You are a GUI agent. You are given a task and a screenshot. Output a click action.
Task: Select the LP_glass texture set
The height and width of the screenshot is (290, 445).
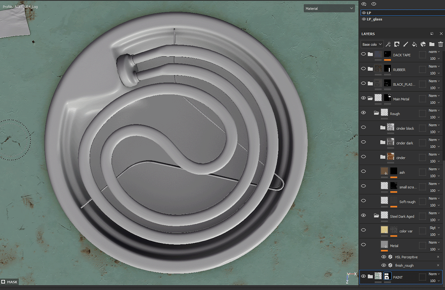(x=403, y=19)
